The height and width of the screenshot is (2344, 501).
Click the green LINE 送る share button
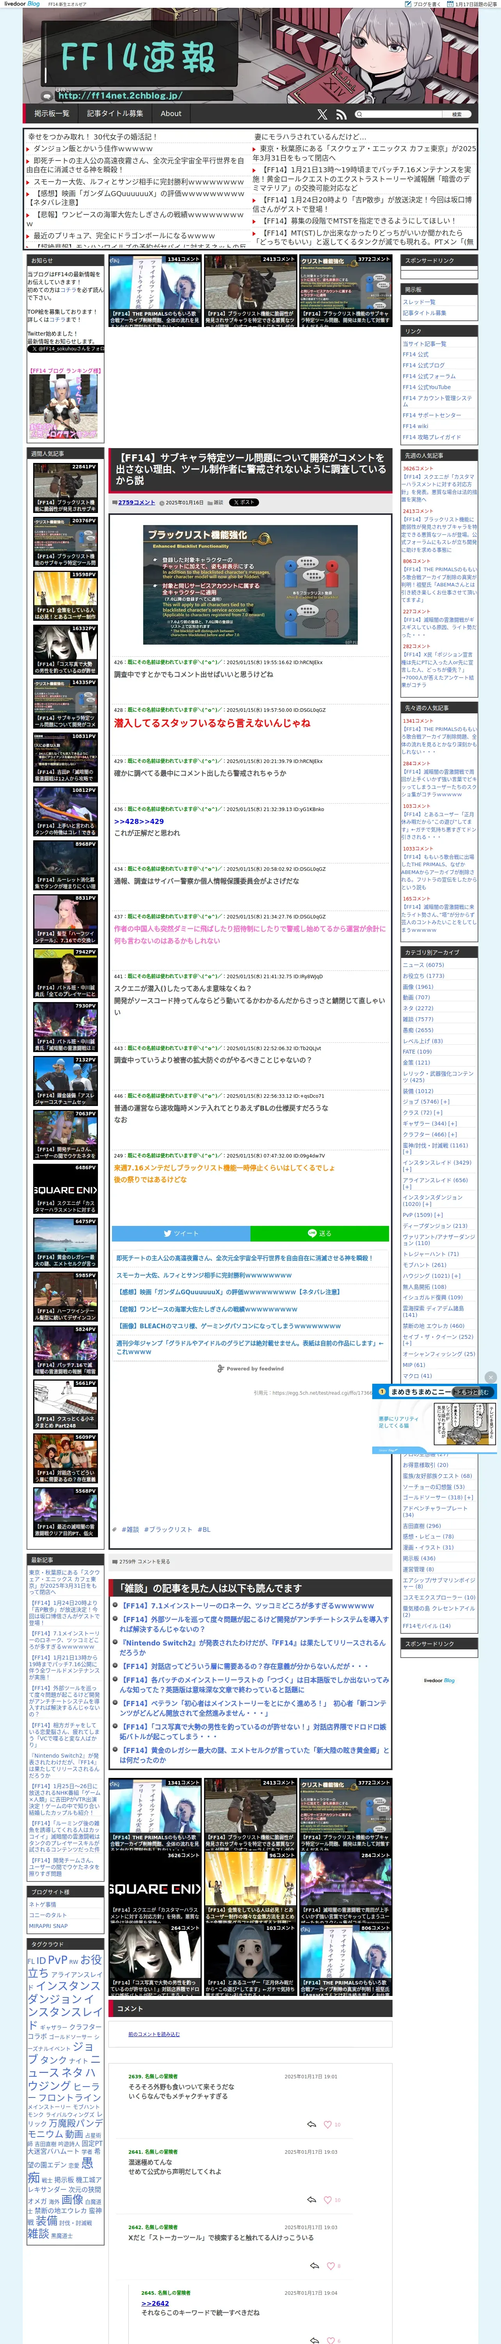(319, 1233)
